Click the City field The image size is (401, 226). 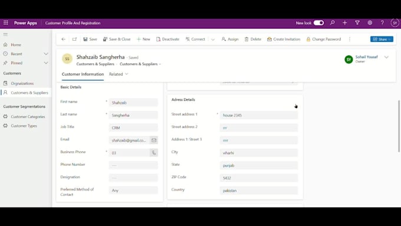pos(259,153)
